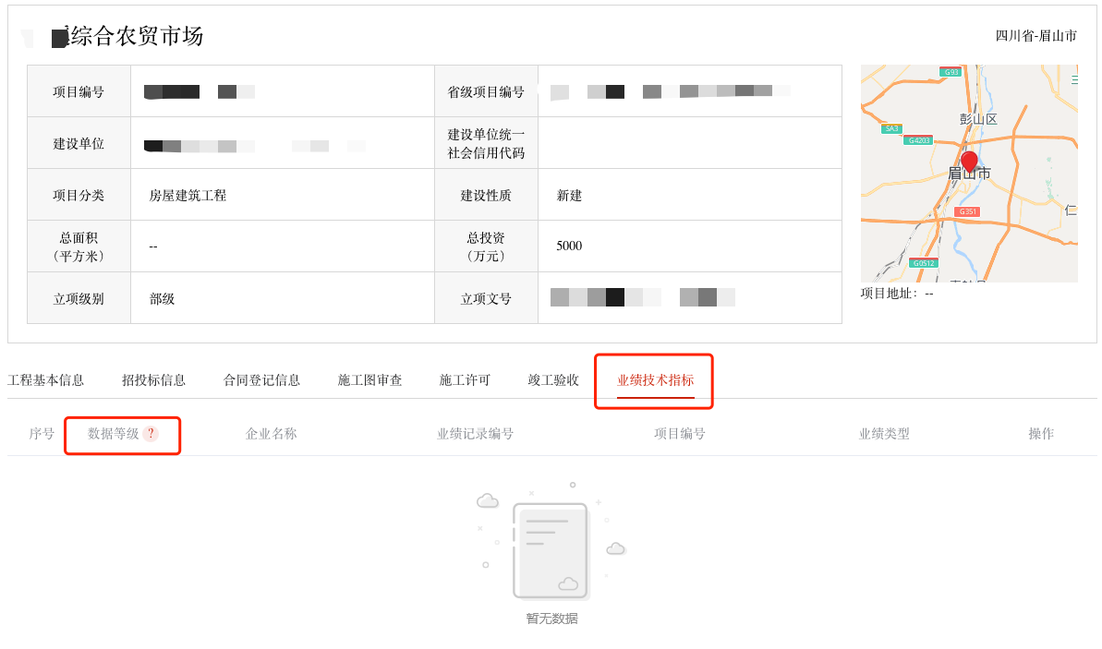Click the 序号 column header

pos(42,433)
